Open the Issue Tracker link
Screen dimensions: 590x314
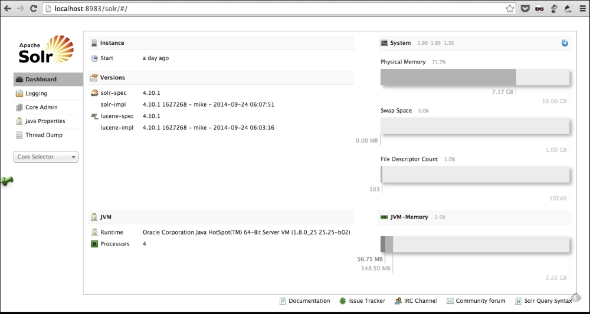tap(367, 301)
